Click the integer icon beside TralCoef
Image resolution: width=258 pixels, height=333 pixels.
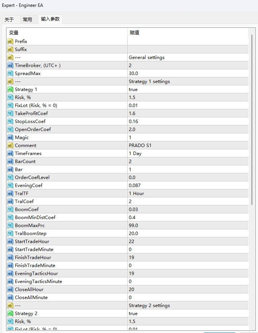click(x=10, y=202)
